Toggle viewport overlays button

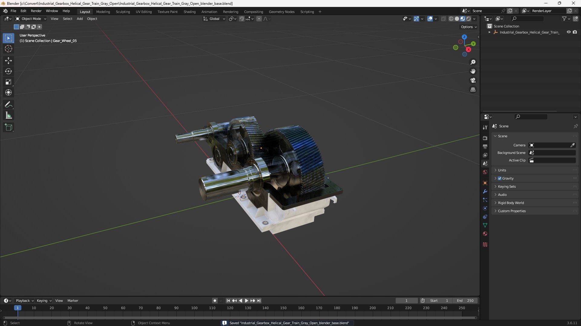pyautogui.click(x=430, y=19)
